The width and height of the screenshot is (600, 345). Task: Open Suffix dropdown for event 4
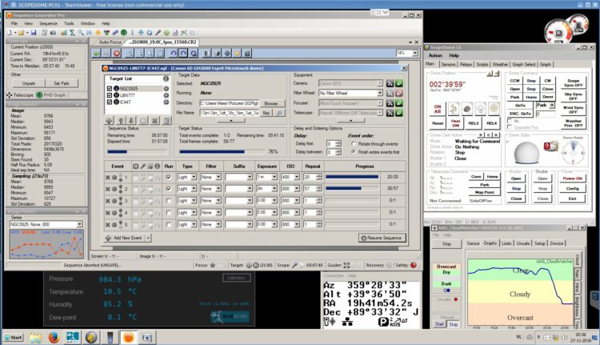tap(250, 212)
